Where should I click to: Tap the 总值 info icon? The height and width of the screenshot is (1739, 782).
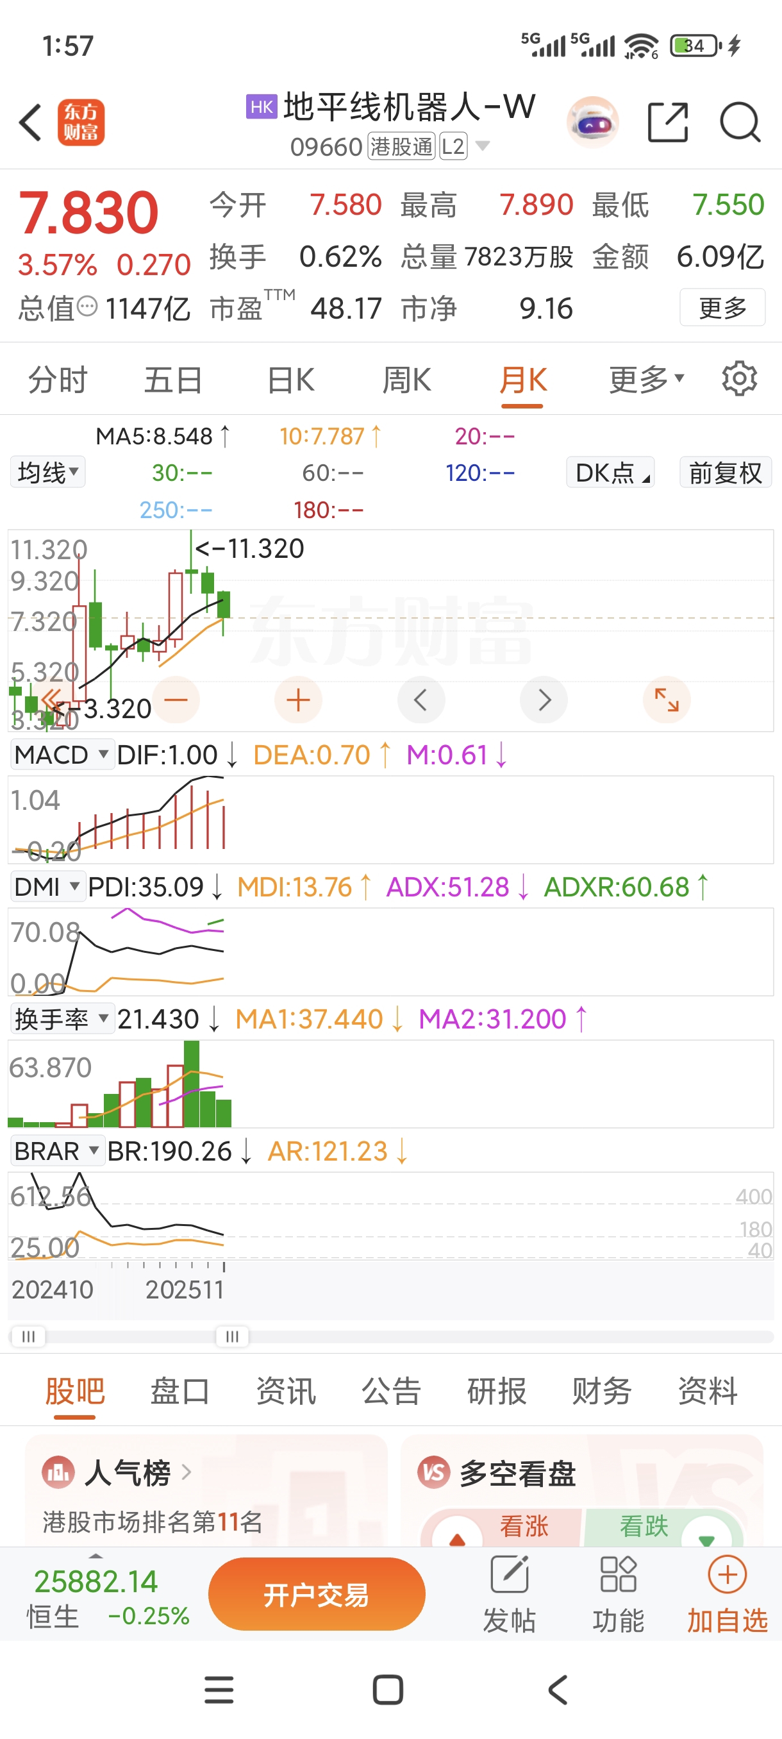tap(87, 307)
